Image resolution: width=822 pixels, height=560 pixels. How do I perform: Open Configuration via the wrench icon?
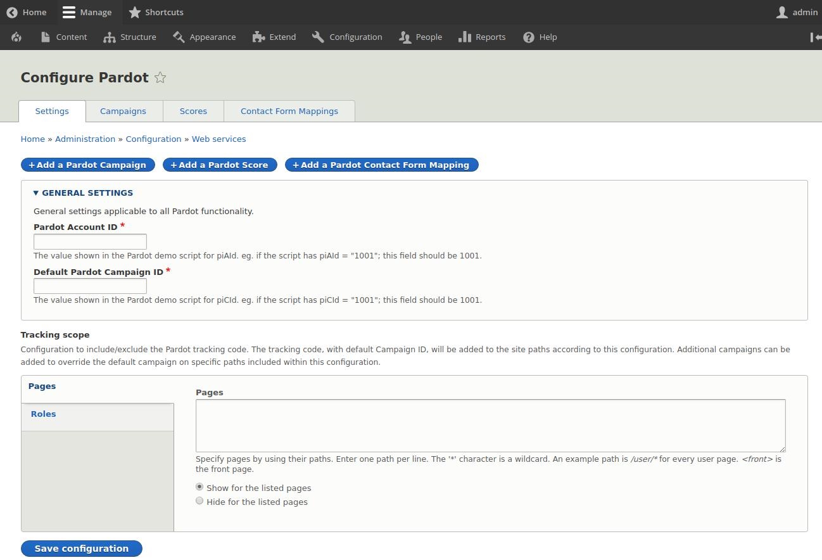click(x=317, y=37)
